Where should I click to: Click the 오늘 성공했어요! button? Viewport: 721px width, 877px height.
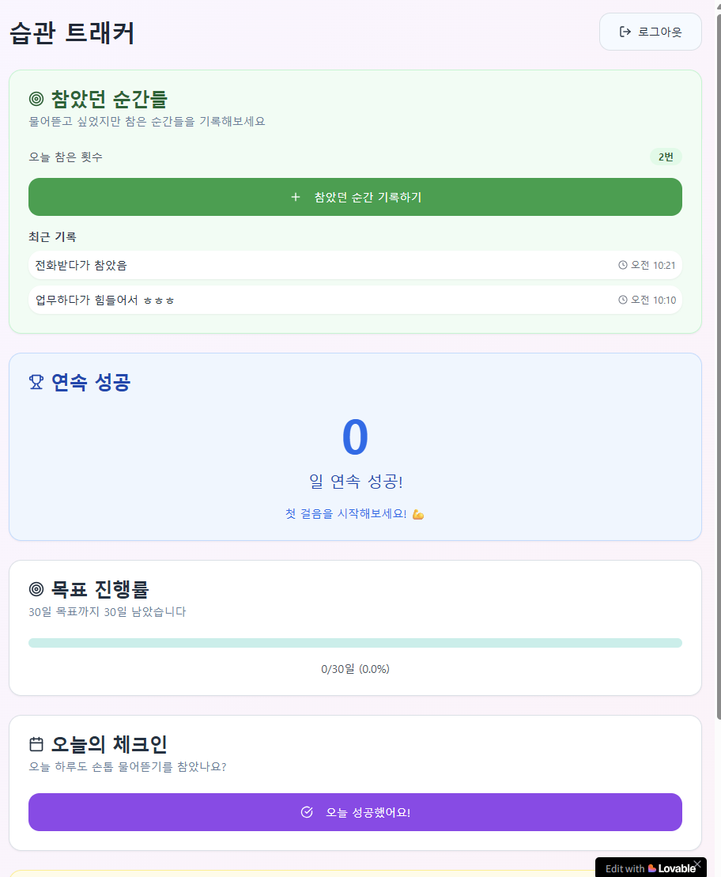point(355,812)
